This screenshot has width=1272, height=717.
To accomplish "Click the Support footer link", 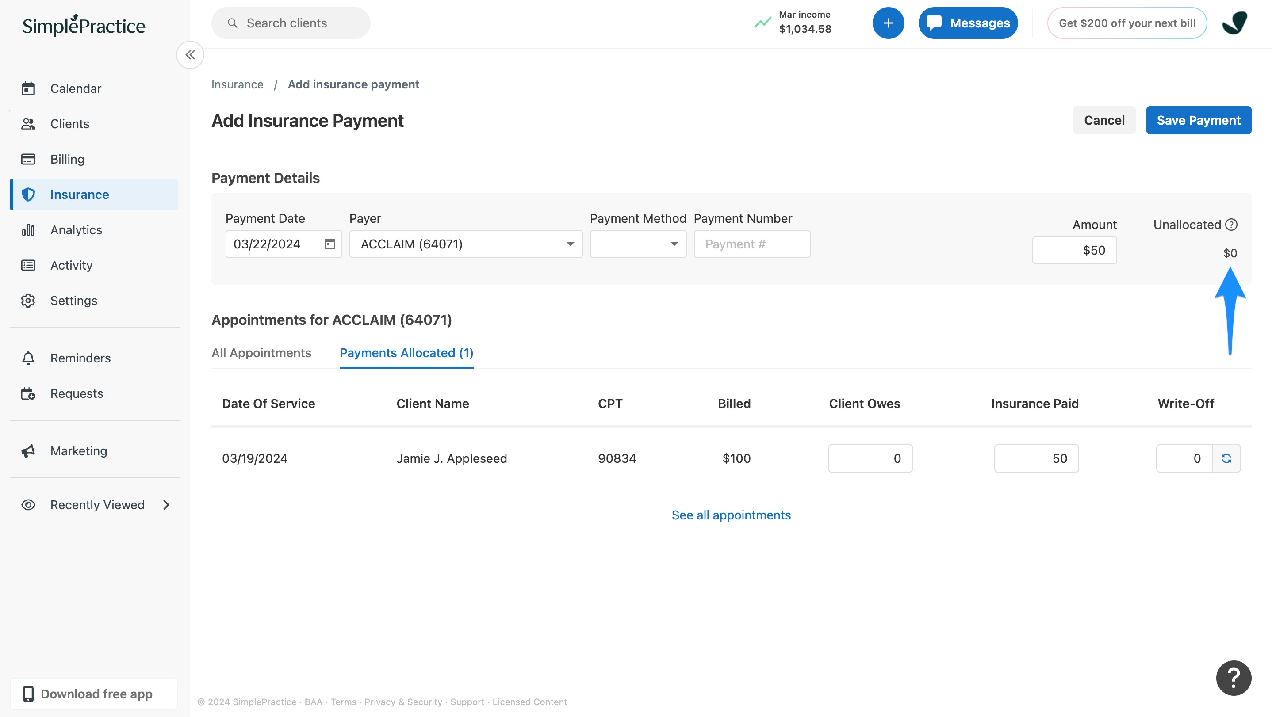I will tap(467, 702).
